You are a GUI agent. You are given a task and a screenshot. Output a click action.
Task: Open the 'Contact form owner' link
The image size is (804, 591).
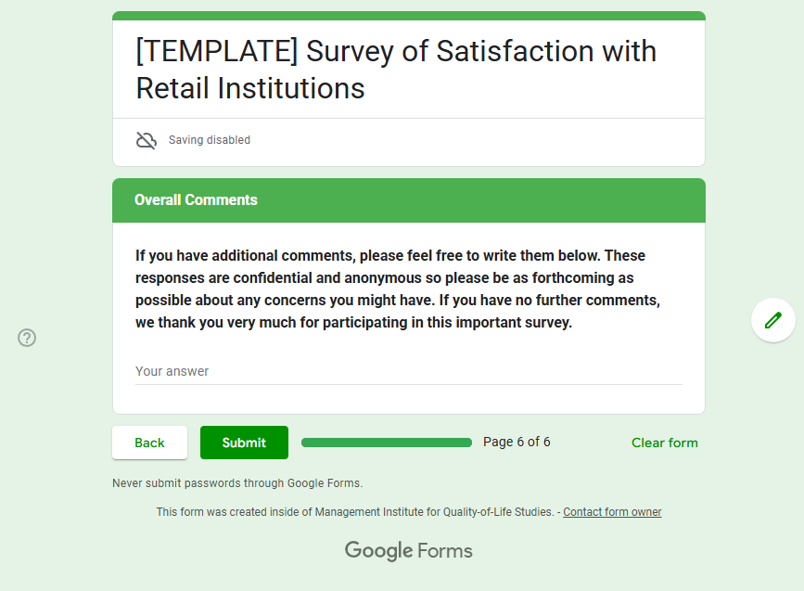(x=612, y=512)
